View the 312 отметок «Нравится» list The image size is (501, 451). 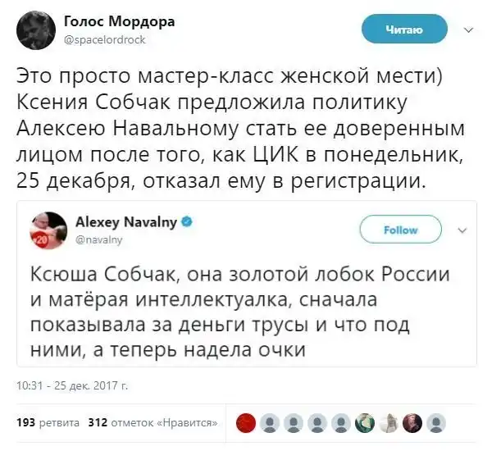click(153, 423)
